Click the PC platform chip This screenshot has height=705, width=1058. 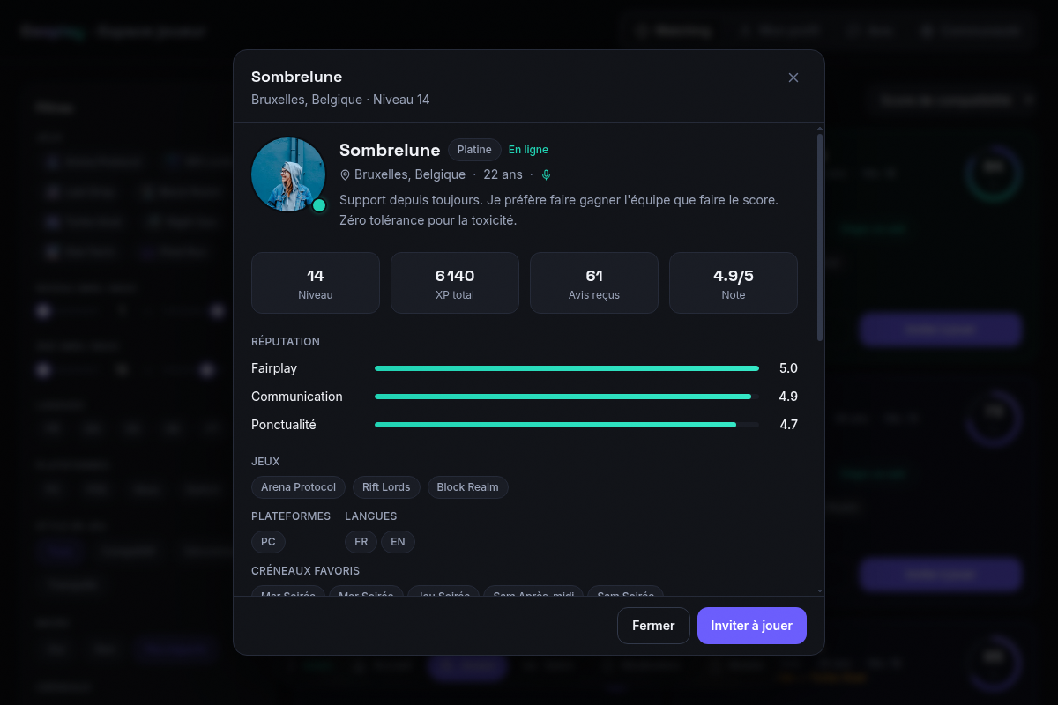click(268, 542)
